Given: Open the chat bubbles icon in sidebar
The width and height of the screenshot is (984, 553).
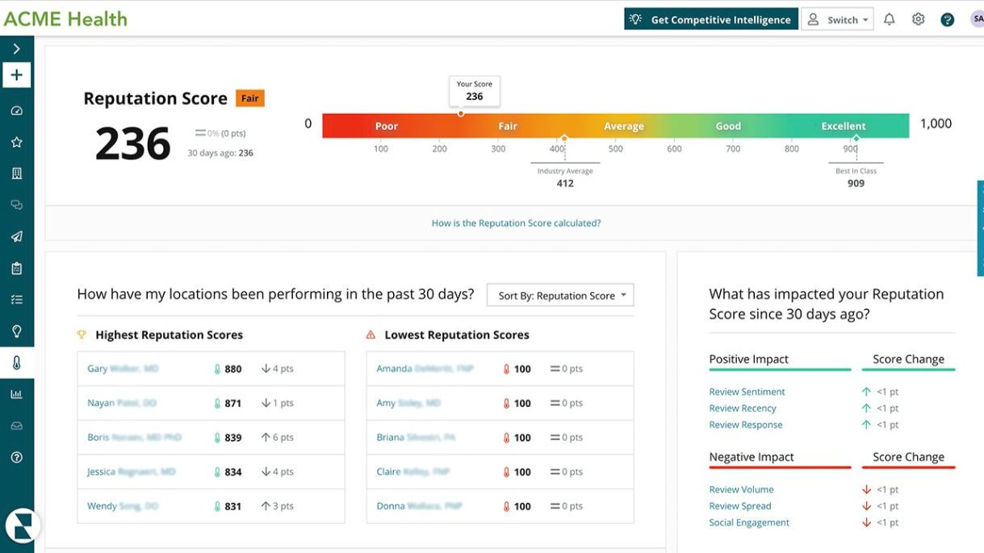Looking at the screenshot, I should [16, 205].
